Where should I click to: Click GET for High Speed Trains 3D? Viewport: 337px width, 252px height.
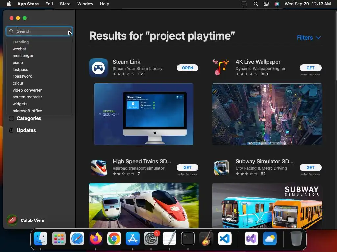point(187,168)
